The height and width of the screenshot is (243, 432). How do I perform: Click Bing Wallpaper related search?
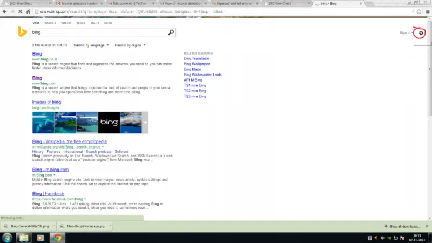point(197,64)
